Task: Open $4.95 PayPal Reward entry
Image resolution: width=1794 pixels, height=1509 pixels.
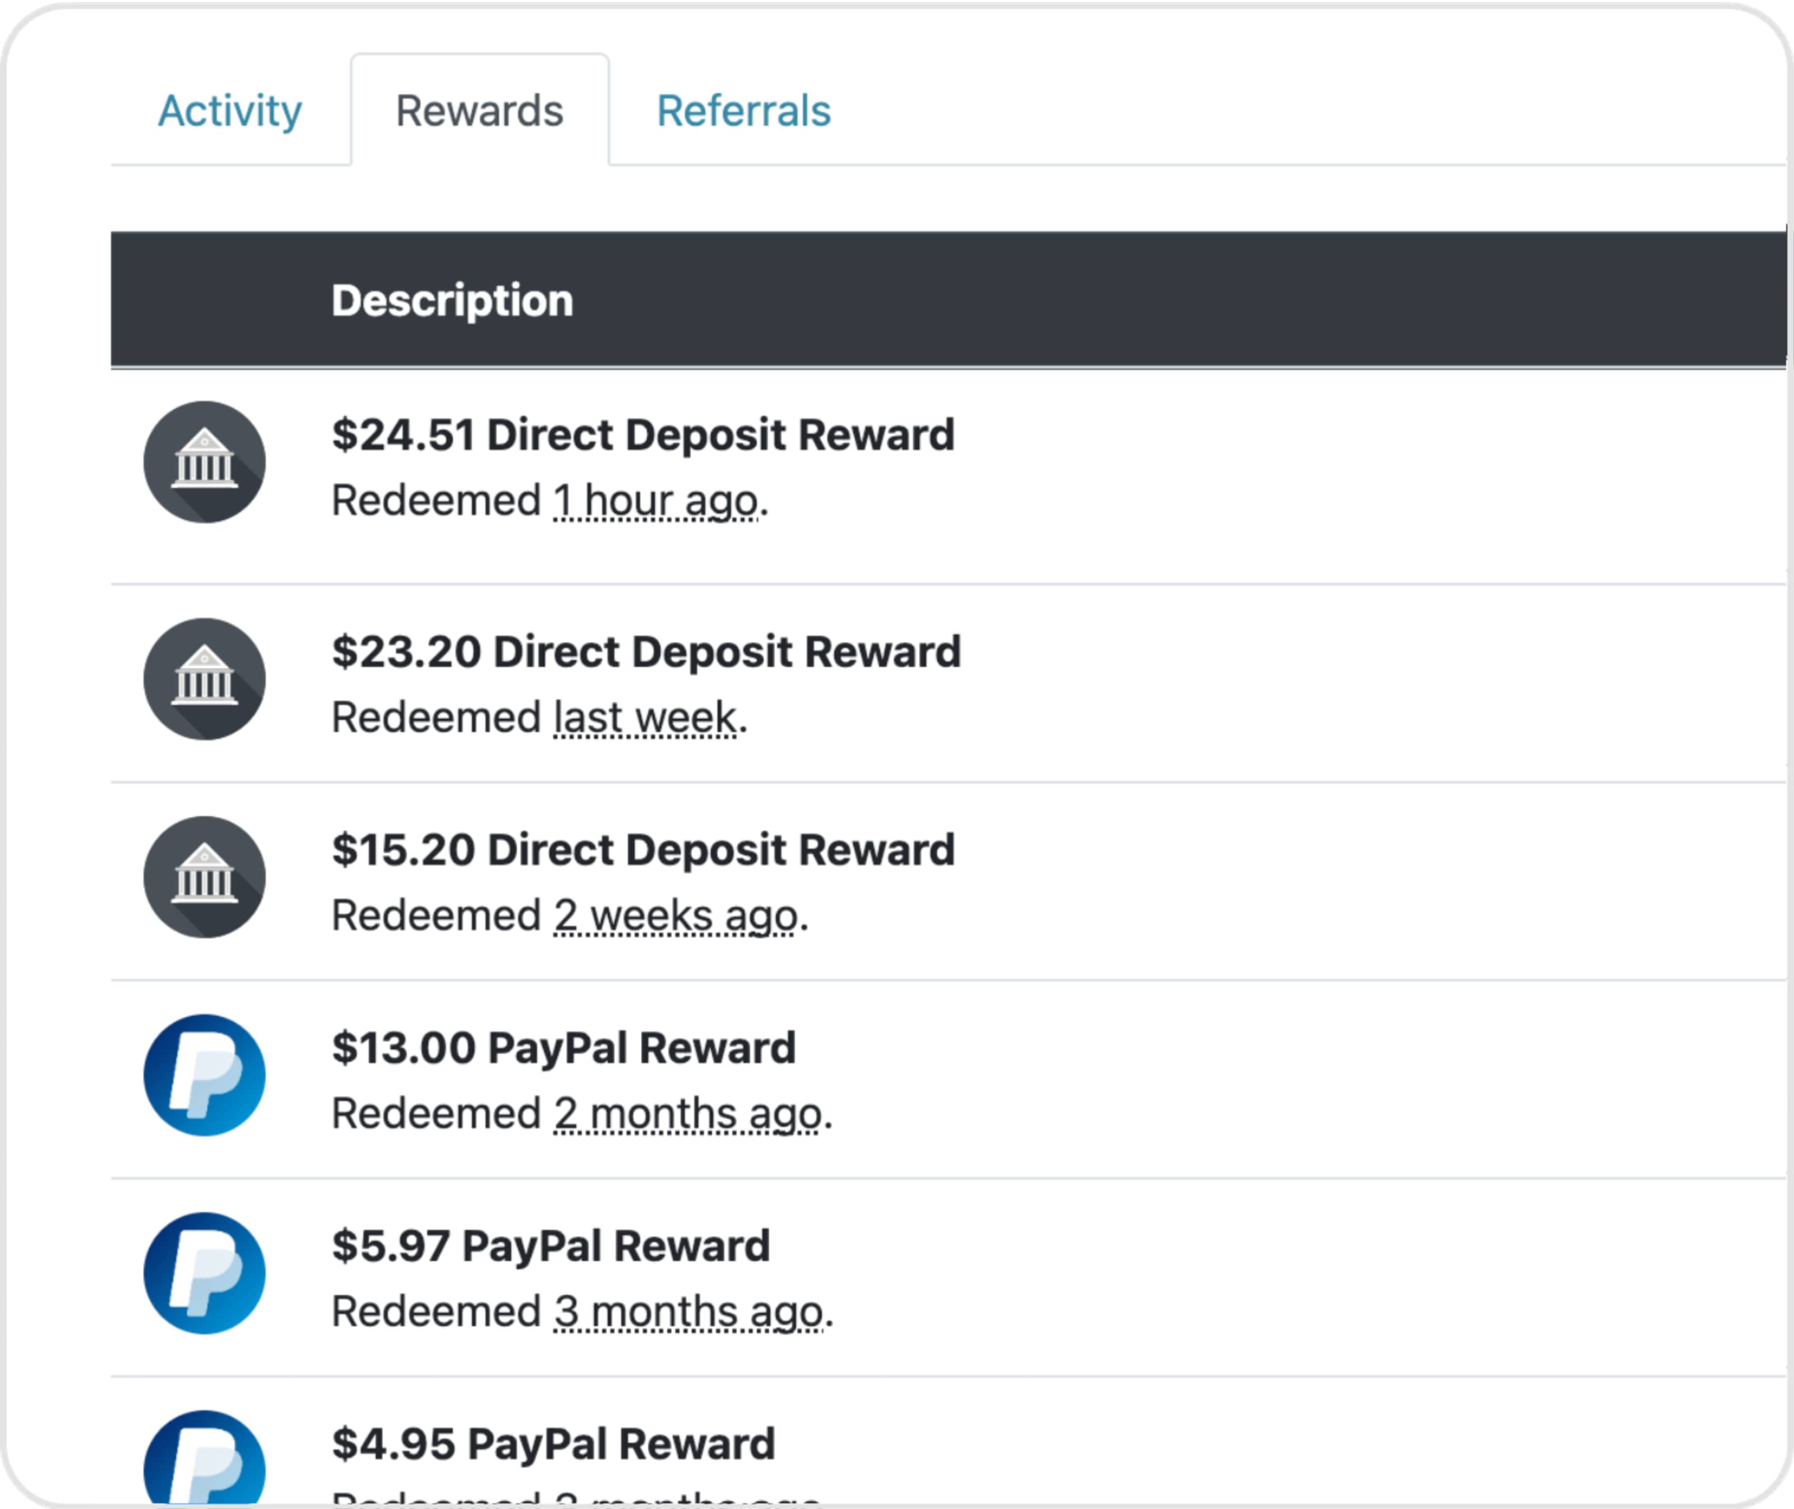Action: (x=553, y=1444)
